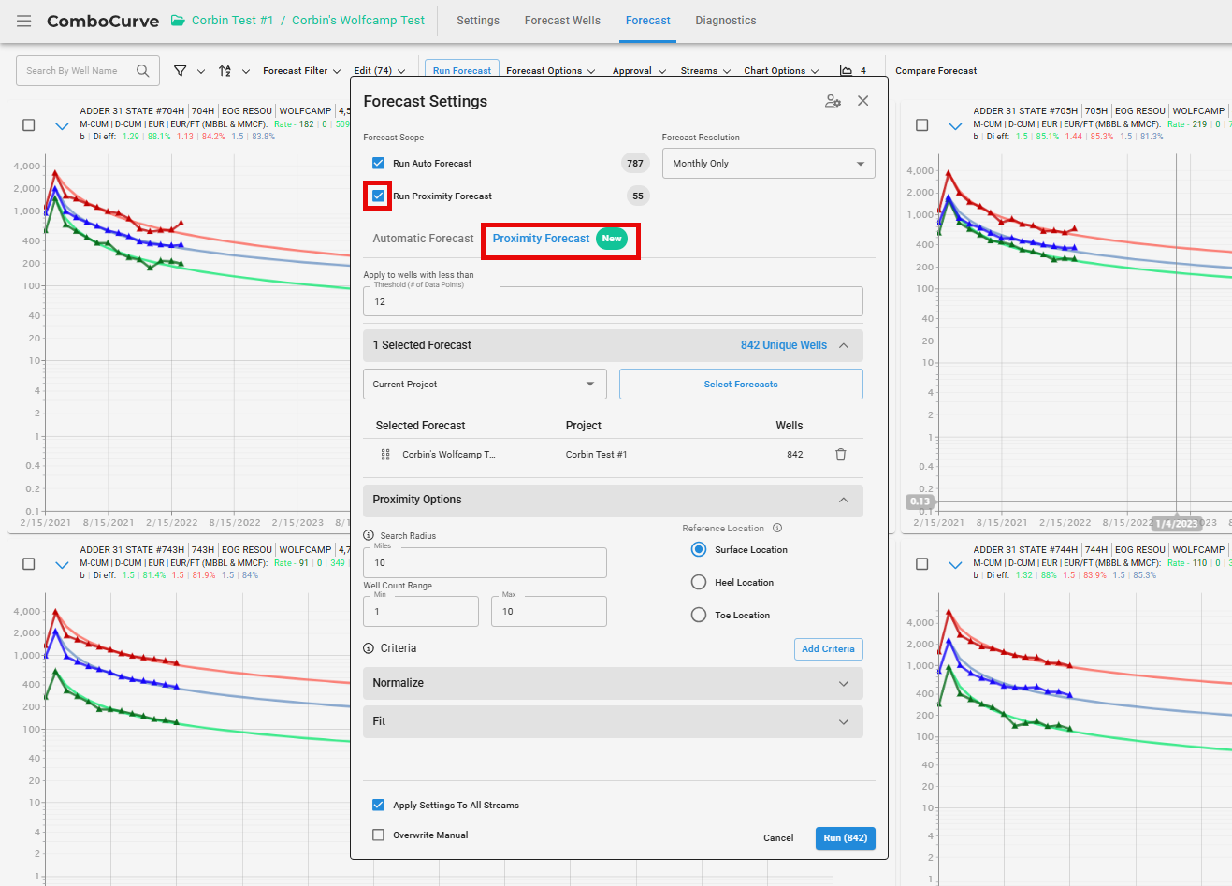The height and width of the screenshot is (886, 1232).
Task: Open the Forecast Resolution dropdown
Action: tap(768, 163)
